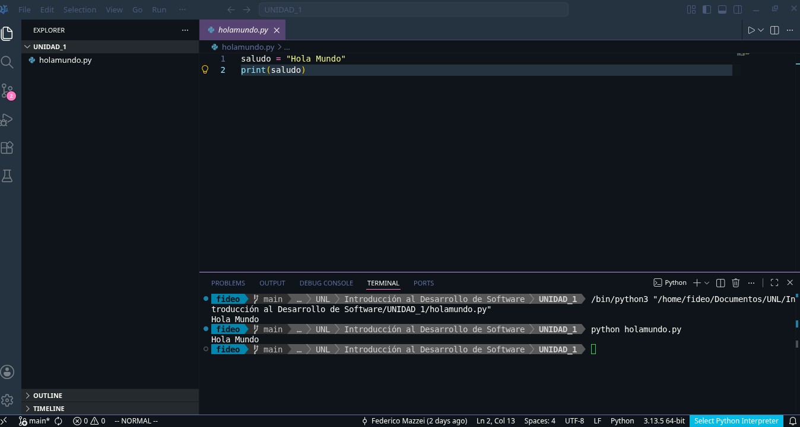Open terminal panel more actions ellipsis
This screenshot has width=800, height=427.
(x=751, y=282)
